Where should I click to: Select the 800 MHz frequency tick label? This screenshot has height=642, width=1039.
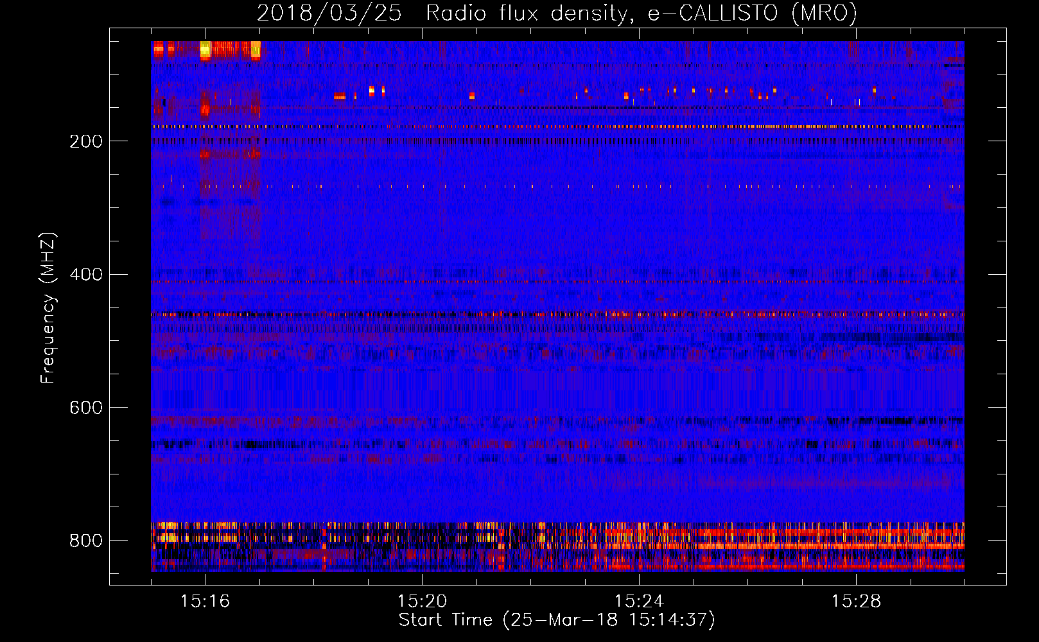point(86,541)
